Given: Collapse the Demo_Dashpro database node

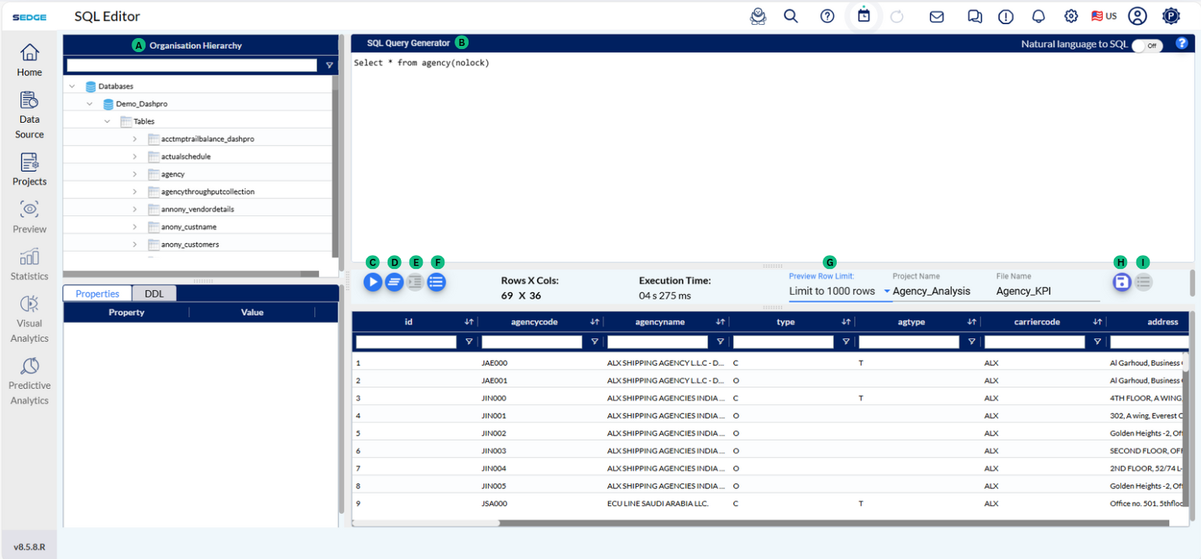Looking at the screenshot, I should coord(90,103).
